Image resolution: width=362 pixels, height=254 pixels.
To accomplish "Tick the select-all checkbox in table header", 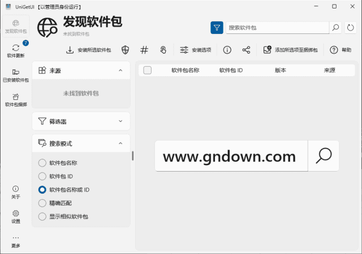I will (147, 70).
